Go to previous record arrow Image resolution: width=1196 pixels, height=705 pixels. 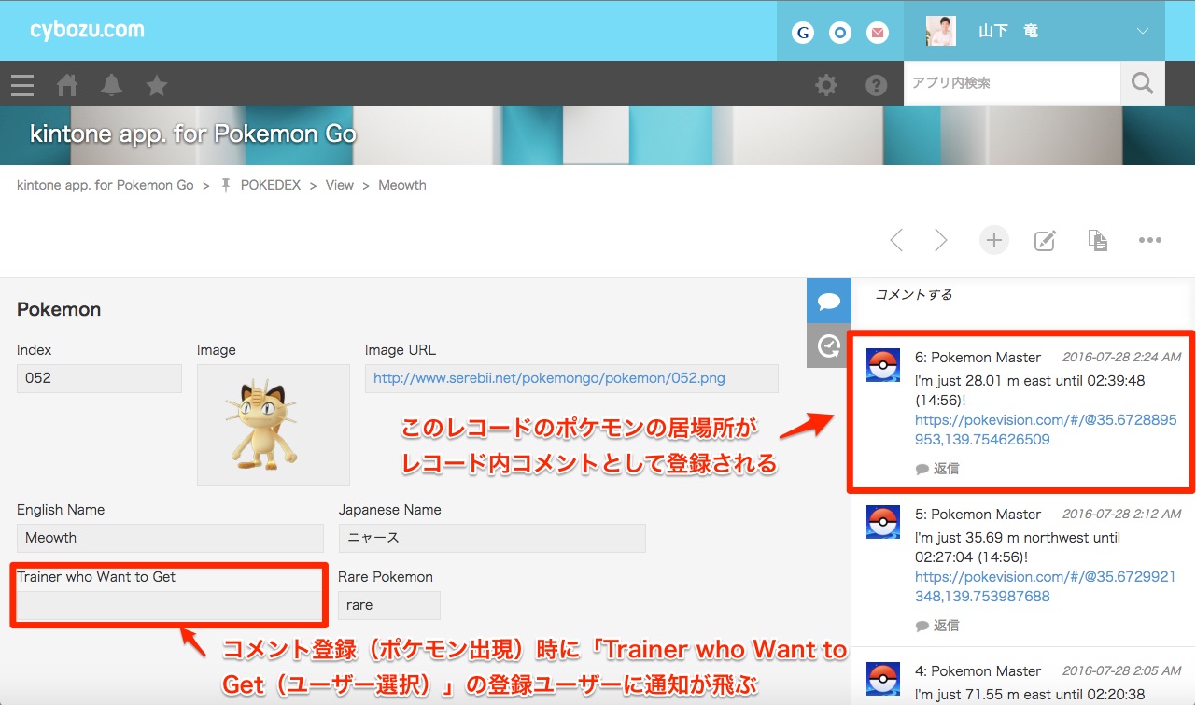896,240
